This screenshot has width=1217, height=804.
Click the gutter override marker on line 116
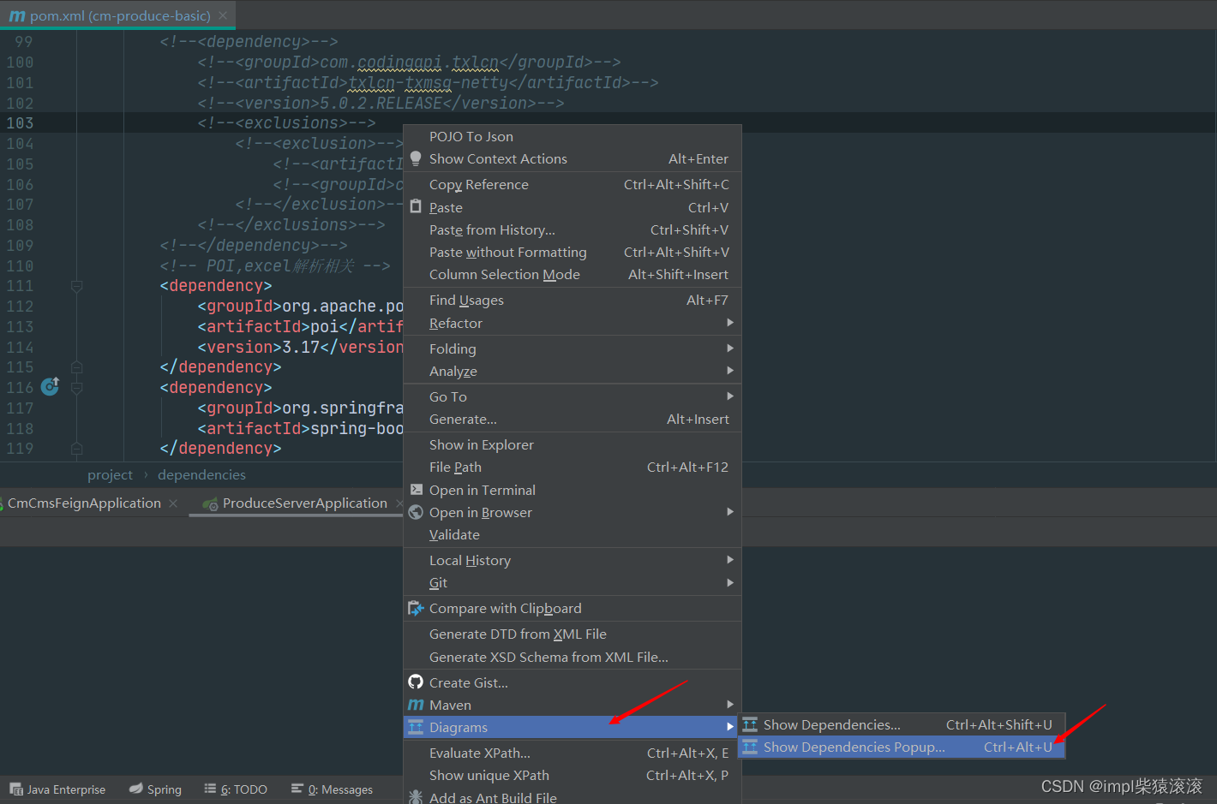click(51, 386)
